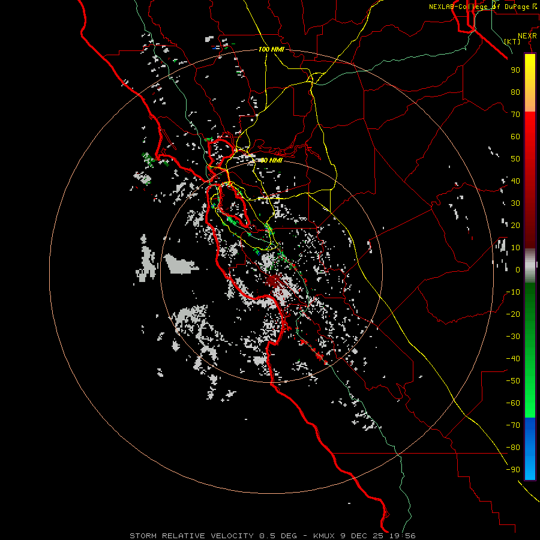Click the -30 value on velocity scale
The height and width of the screenshot is (540, 540).
513,337
